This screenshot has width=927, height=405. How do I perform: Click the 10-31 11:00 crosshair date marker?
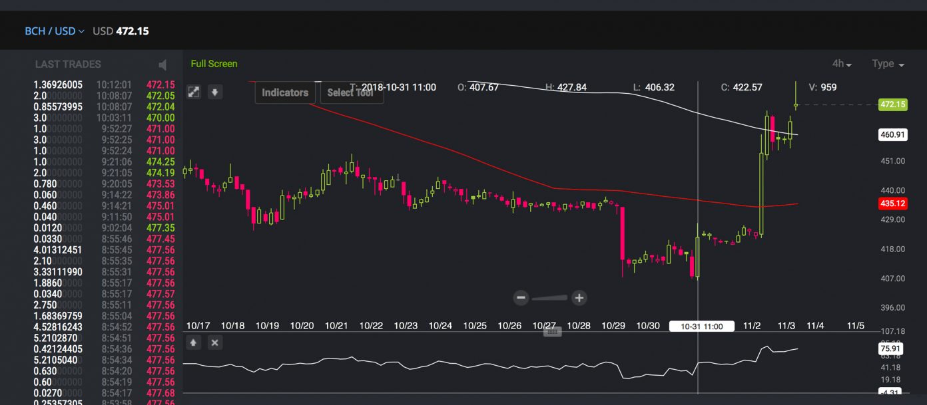702,326
